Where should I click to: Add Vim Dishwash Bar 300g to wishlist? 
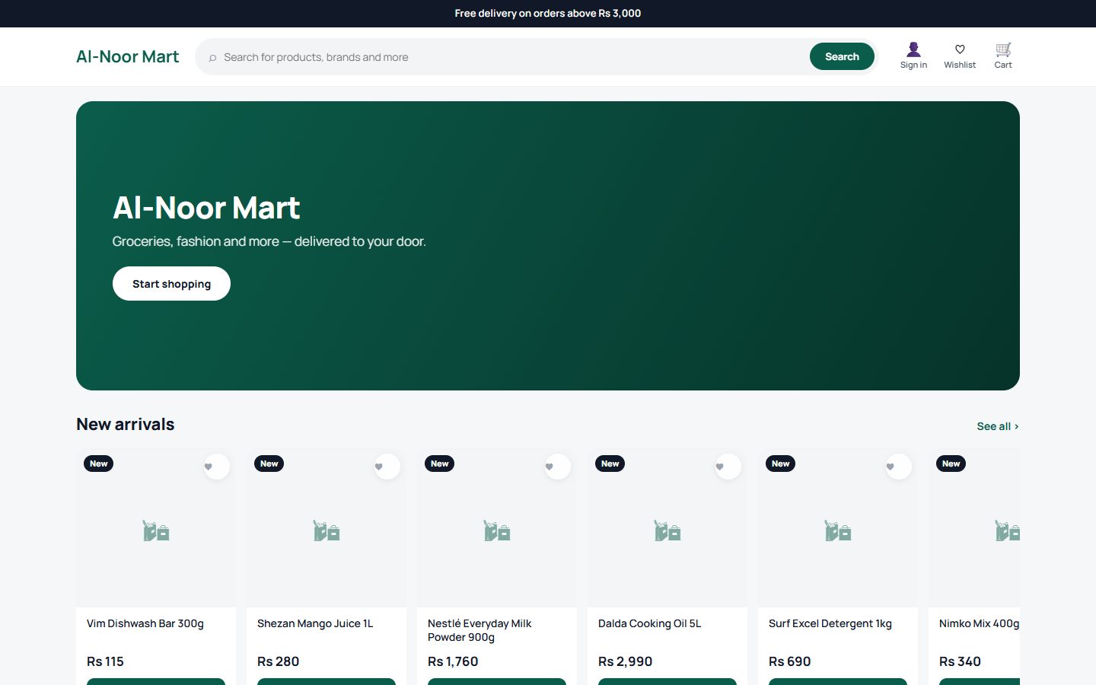coord(217,467)
